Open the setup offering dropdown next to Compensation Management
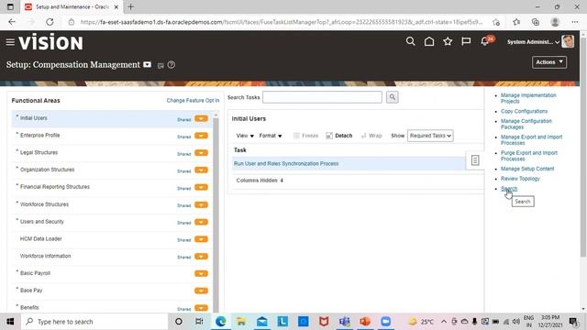 (x=147, y=65)
